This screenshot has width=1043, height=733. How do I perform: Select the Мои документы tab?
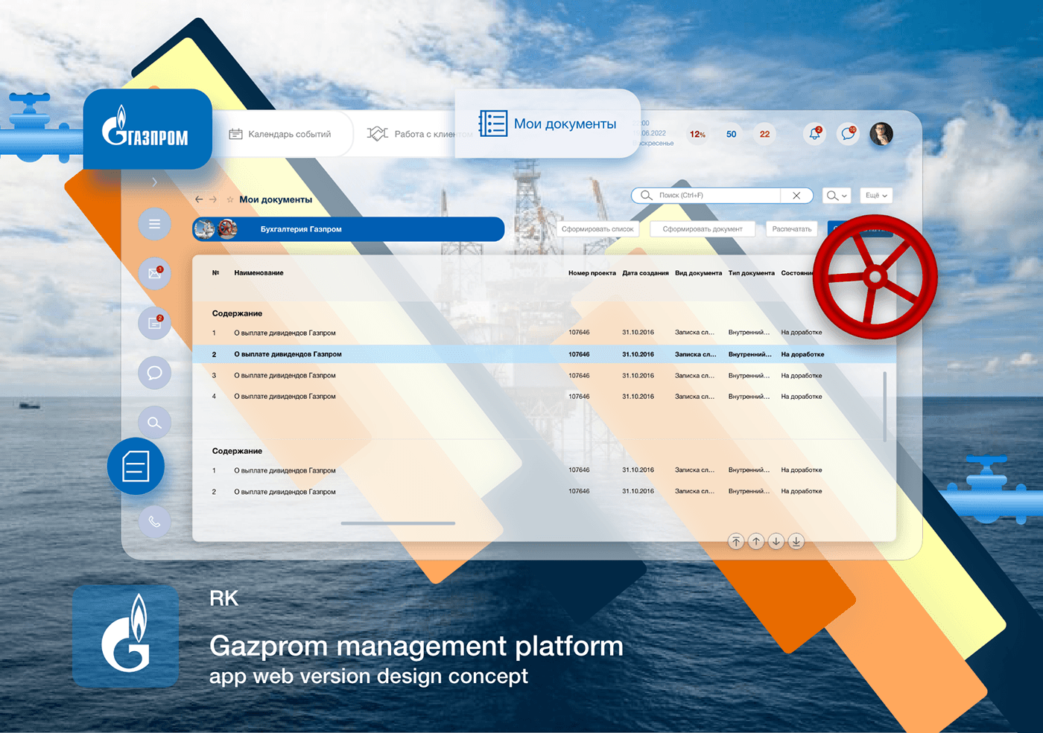pyautogui.click(x=548, y=124)
